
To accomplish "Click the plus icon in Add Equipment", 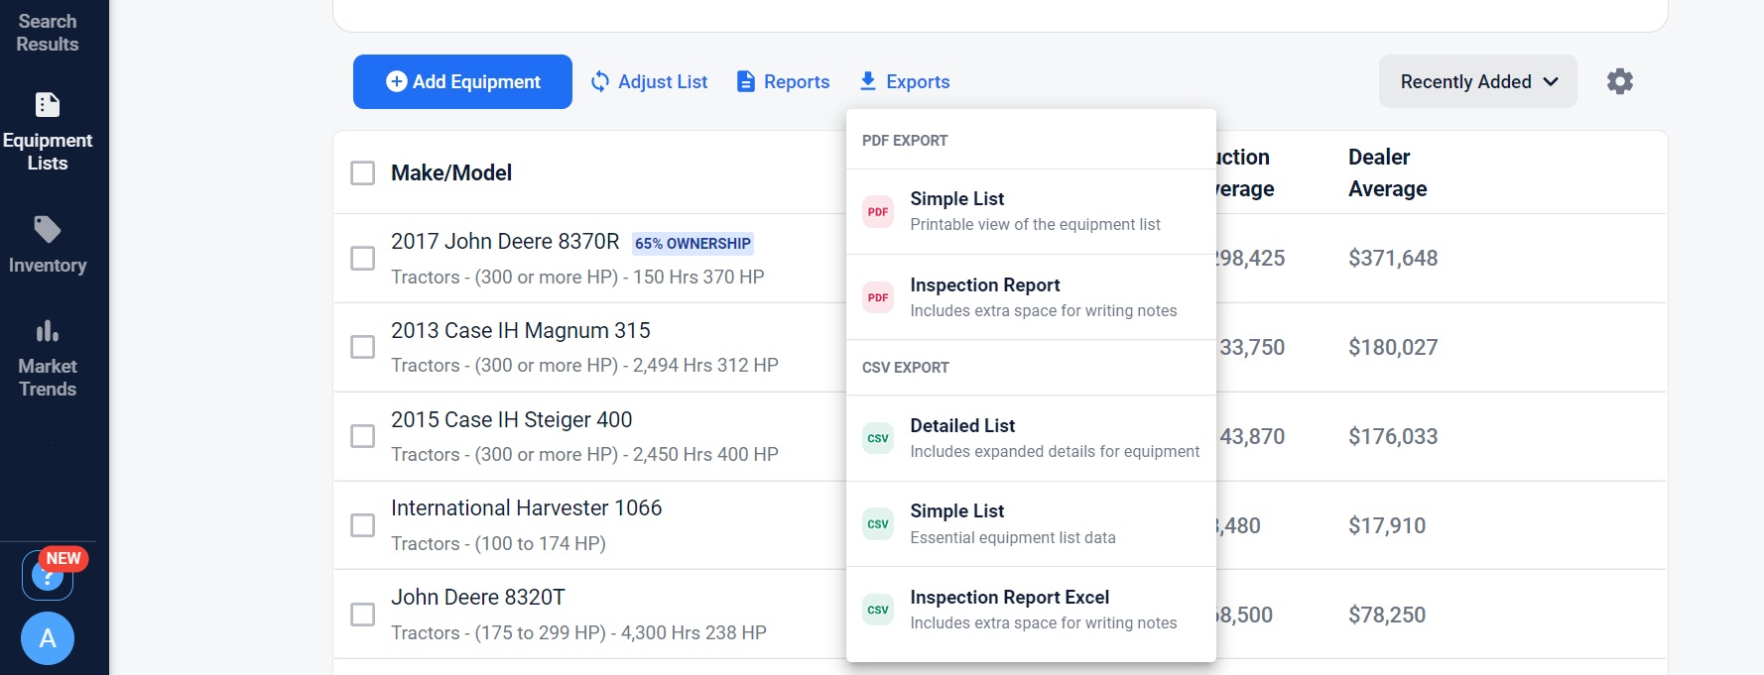I will coord(397,81).
